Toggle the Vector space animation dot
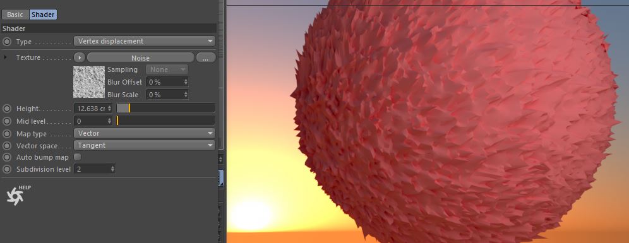Image resolution: width=629 pixels, height=243 pixels. pos(7,146)
